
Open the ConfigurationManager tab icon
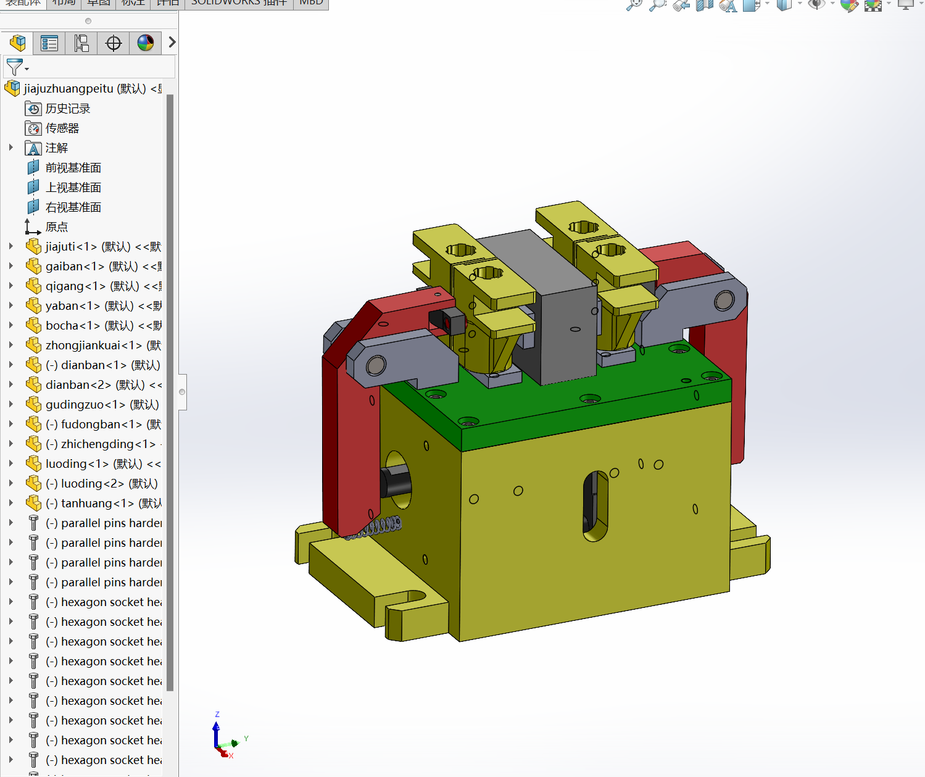point(81,43)
